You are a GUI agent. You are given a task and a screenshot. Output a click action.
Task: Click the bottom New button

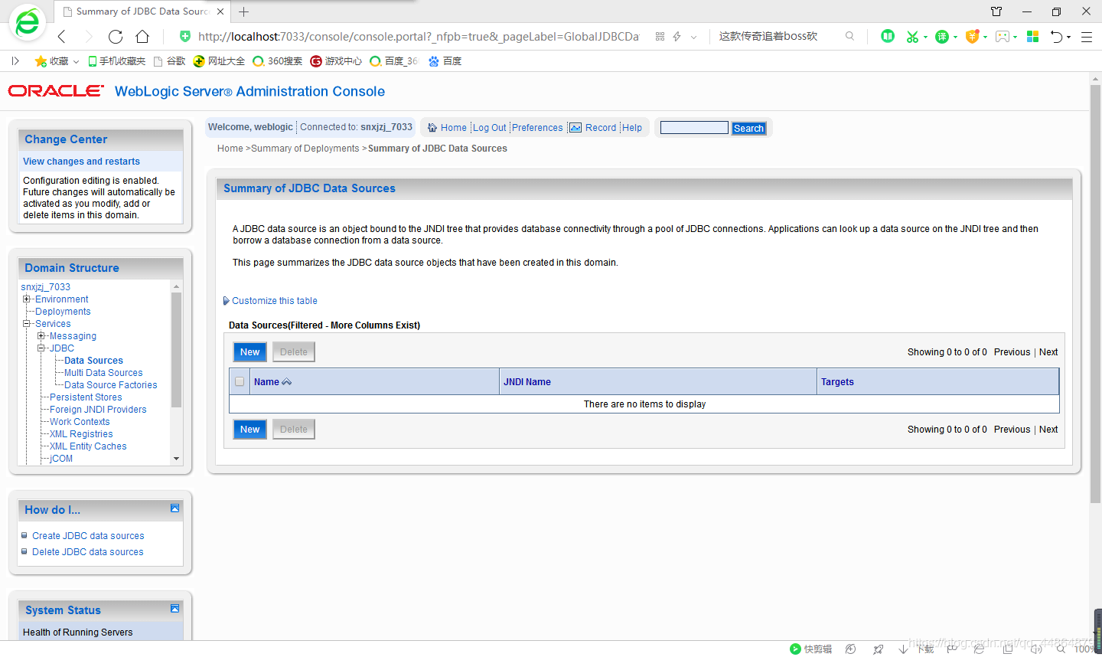[x=250, y=430]
